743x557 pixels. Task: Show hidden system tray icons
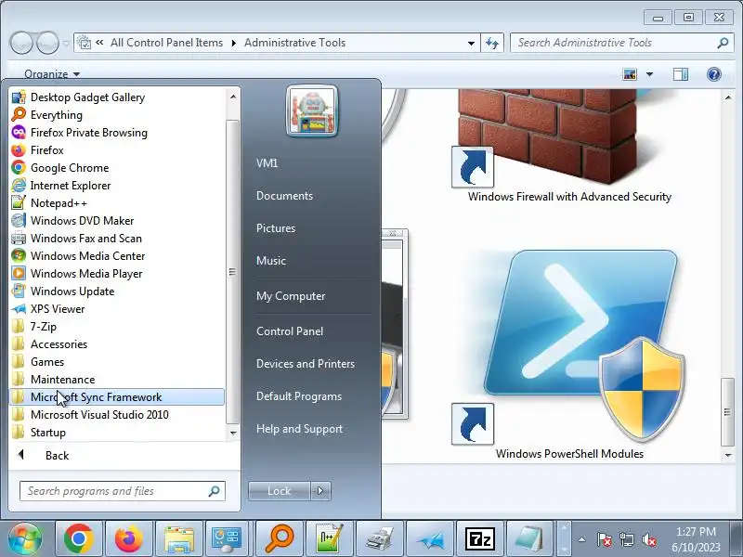582,539
